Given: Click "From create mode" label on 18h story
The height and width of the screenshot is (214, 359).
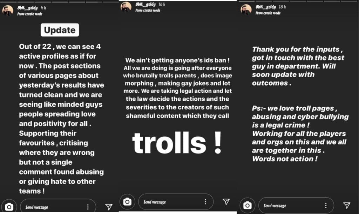Looking at the screenshot, I should 268,13.
